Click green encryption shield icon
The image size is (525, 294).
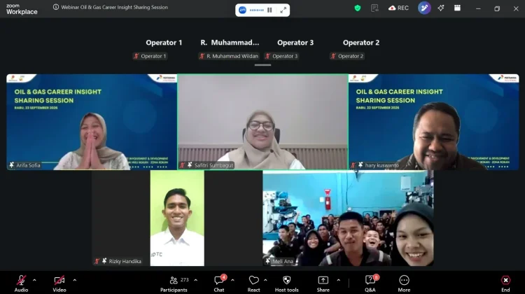point(358,8)
